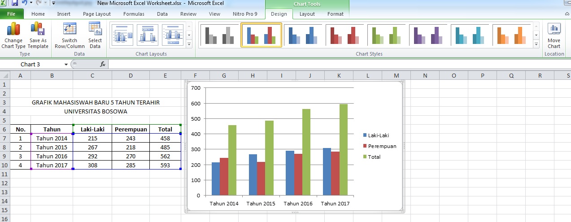Click the Total legend entry
Image resolution: width=571 pixels, height=222 pixels.
point(371,157)
